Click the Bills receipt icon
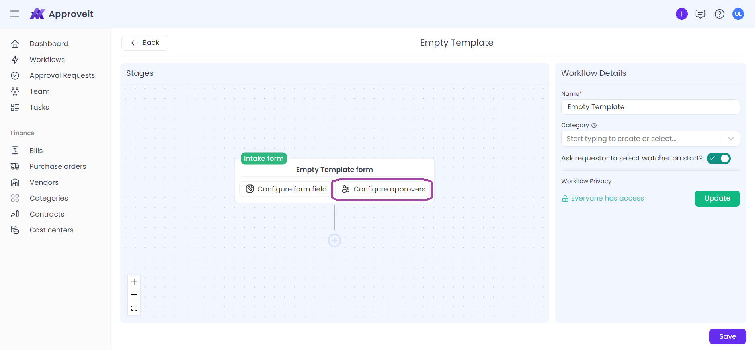Screen dimensions: 755x350 tap(15, 151)
